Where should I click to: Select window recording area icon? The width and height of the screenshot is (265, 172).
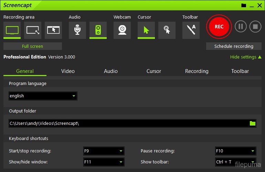(x=53, y=30)
